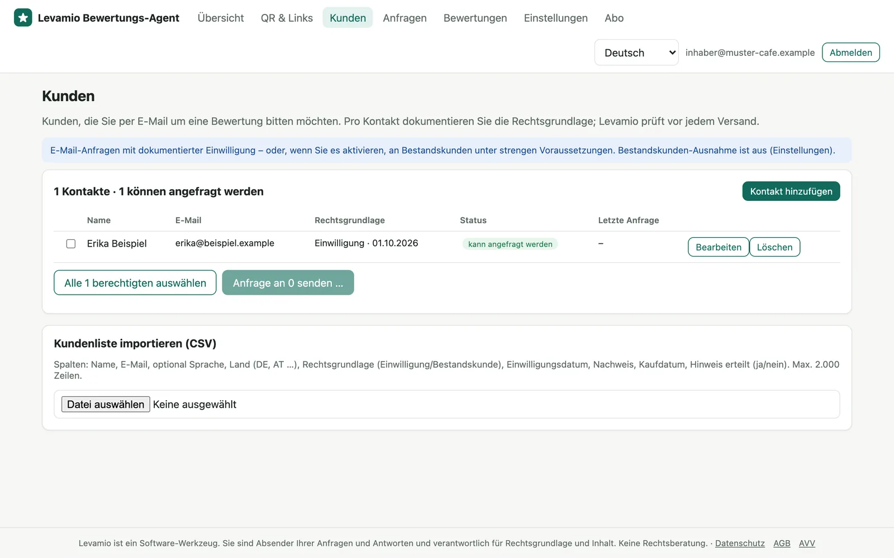Click Anfrage an 0 senden button
The width and height of the screenshot is (894, 558).
point(288,283)
